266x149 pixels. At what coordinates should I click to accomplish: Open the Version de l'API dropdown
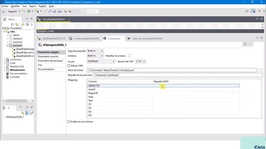point(140,61)
